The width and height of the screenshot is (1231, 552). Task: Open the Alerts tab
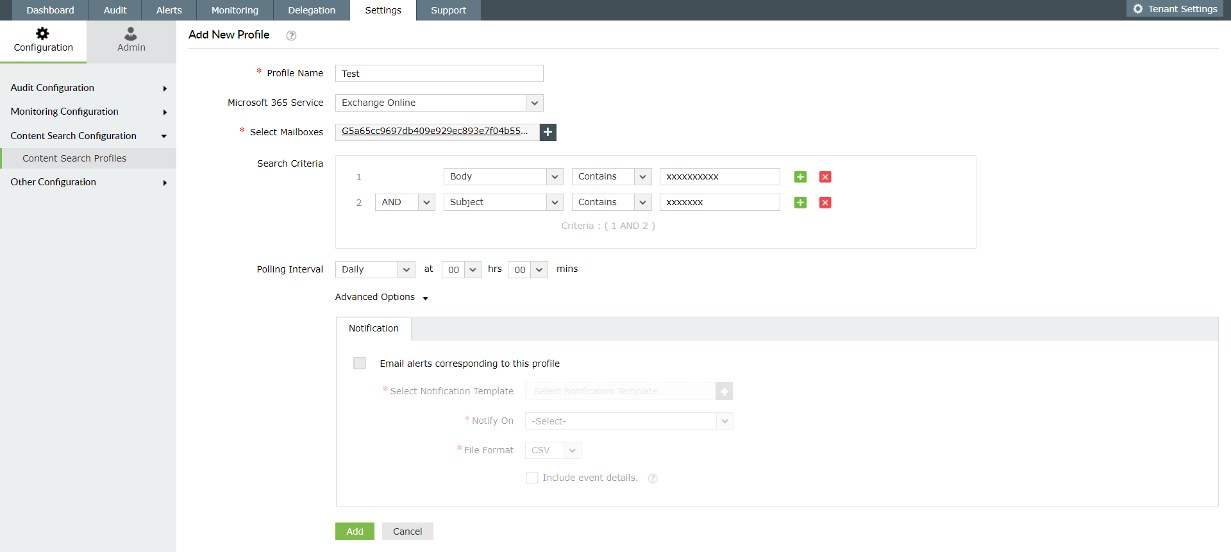coord(169,10)
